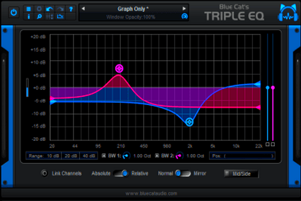The image size is (301, 201).
Task: Flip the Normal/Mirror switch
Action: (x=183, y=173)
